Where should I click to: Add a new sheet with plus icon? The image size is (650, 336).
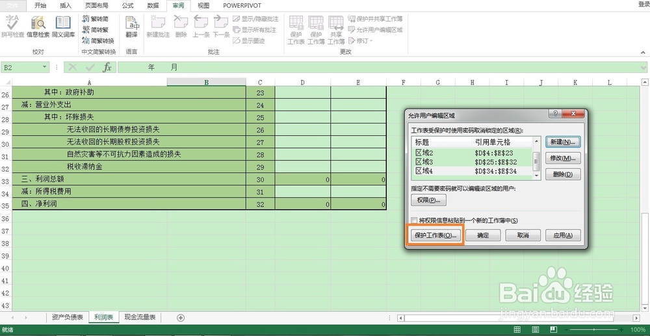(180, 318)
